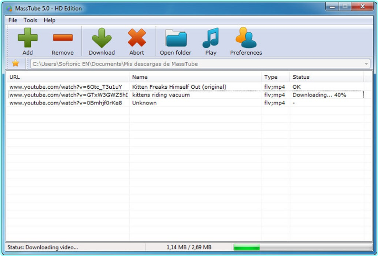
Task: Select the 'Unknown' name cell
Action: 144,103
